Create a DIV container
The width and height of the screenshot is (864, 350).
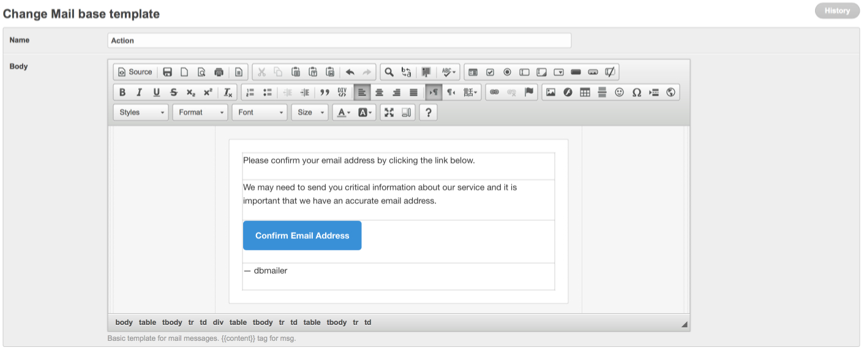click(x=342, y=92)
